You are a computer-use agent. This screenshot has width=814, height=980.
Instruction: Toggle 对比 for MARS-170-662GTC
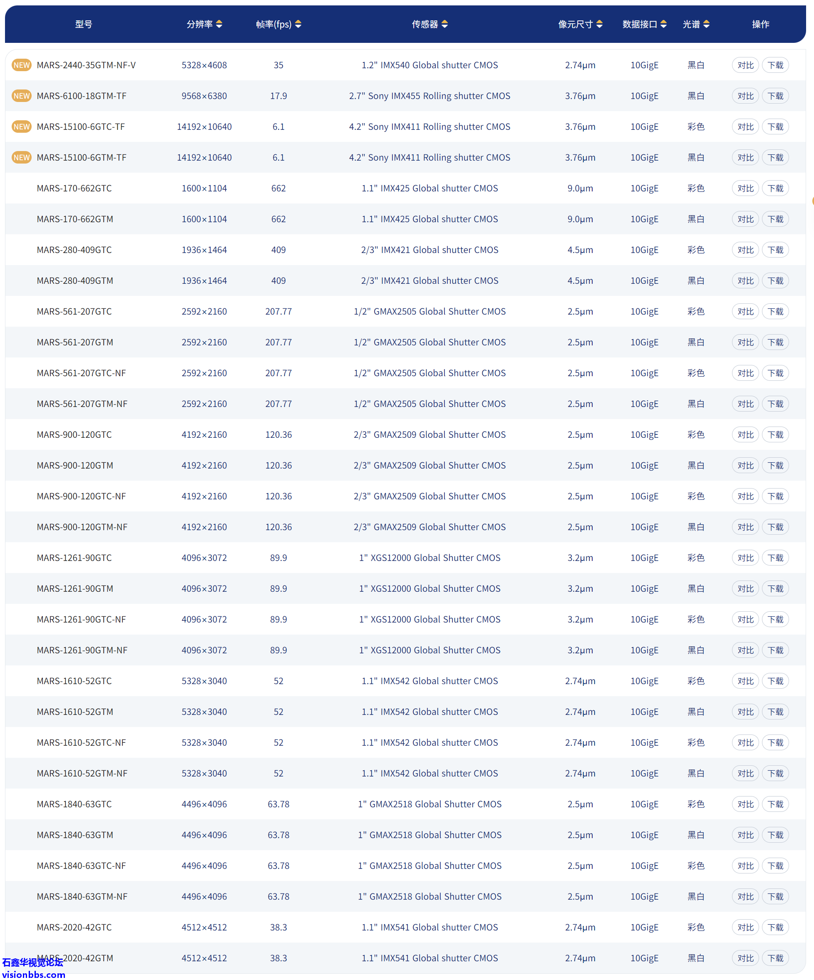tap(745, 188)
